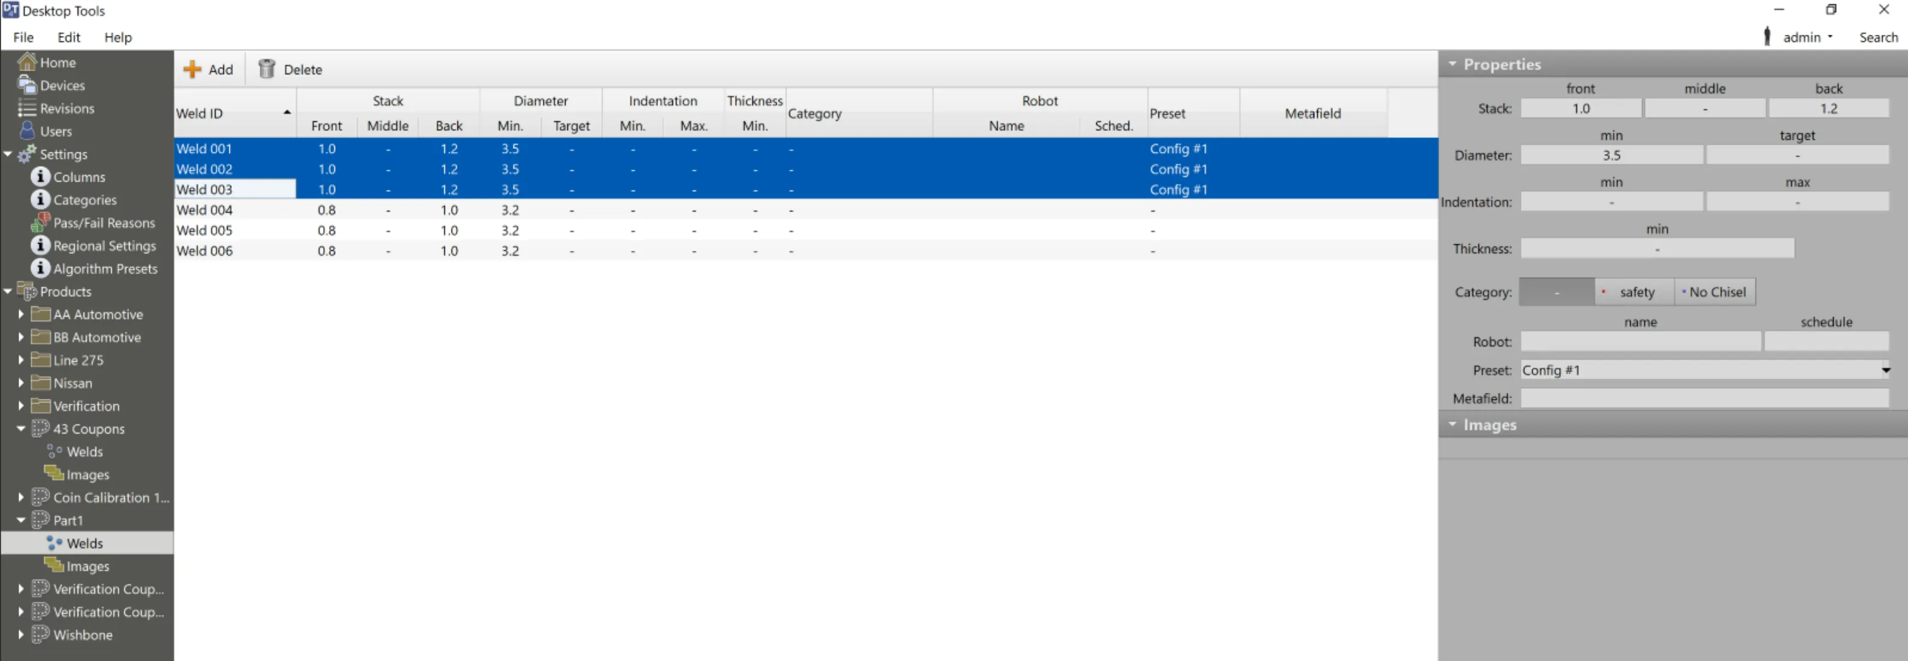Click the Diameter min input field
The image size is (1908, 661).
(1611, 155)
